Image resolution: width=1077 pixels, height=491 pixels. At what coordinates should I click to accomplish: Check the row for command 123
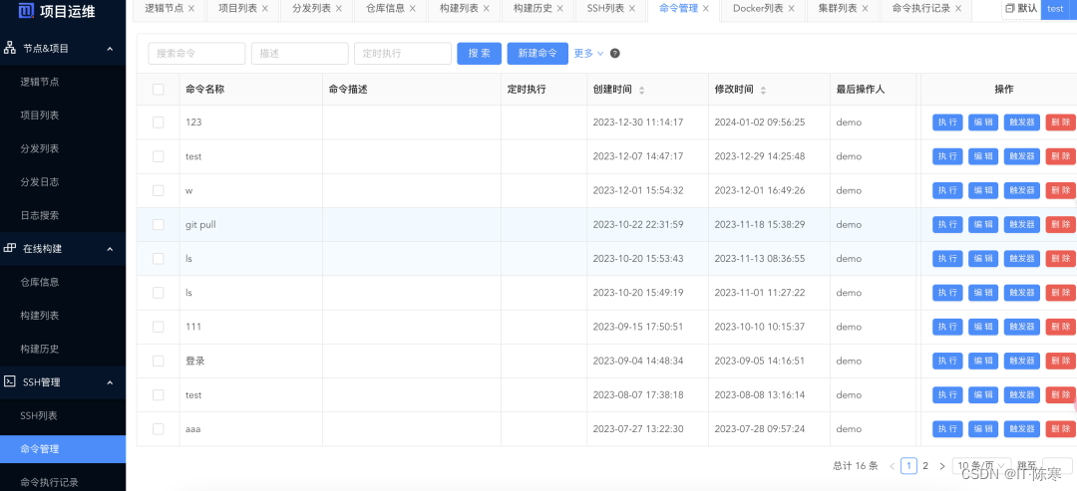[158, 123]
